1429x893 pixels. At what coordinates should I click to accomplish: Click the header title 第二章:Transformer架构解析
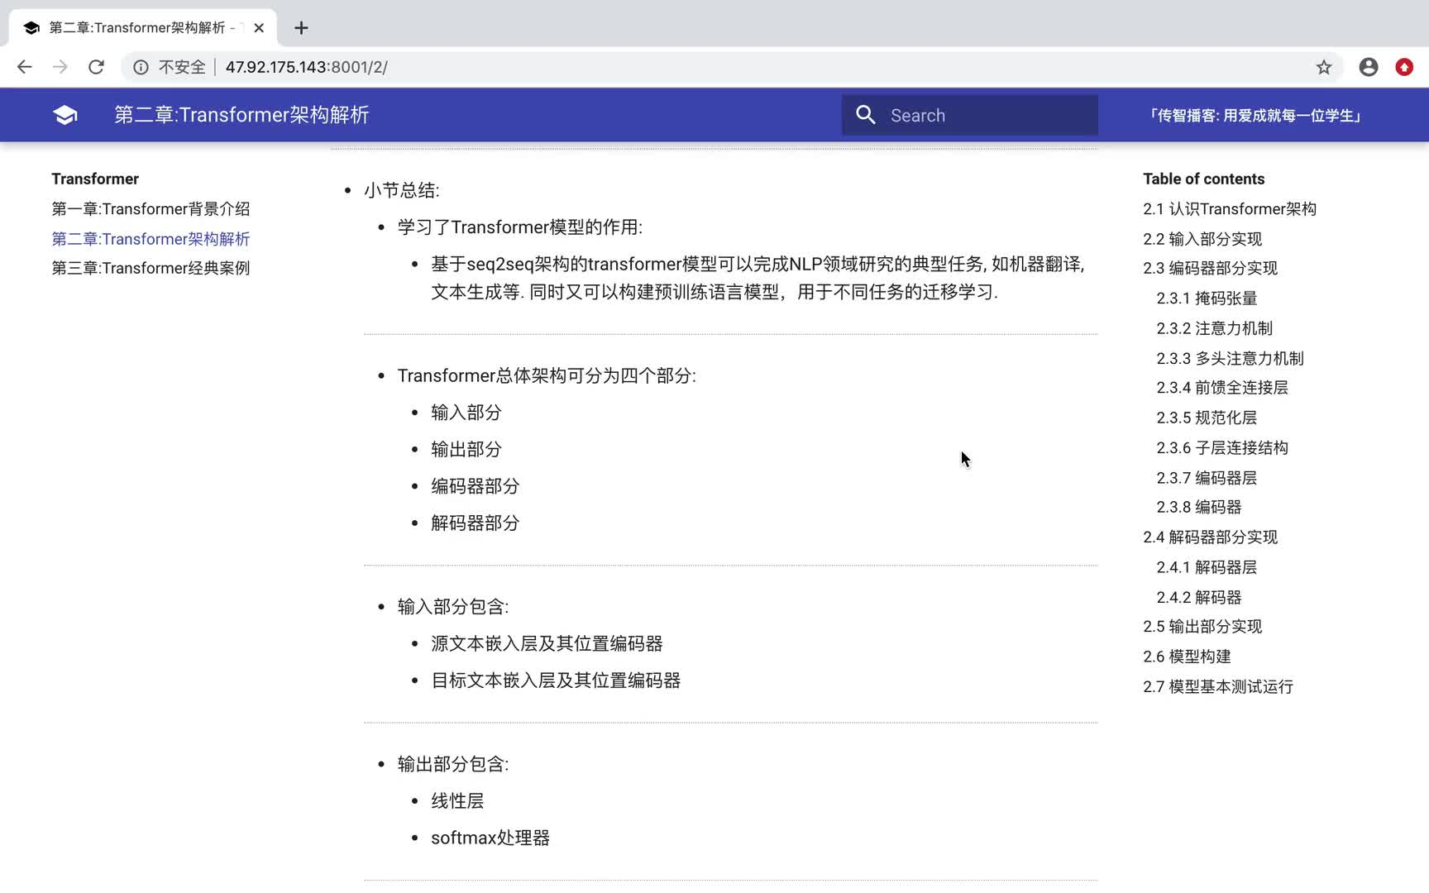[x=241, y=115]
